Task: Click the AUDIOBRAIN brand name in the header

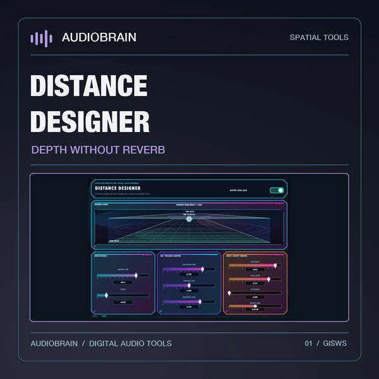Action: coord(99,37)
